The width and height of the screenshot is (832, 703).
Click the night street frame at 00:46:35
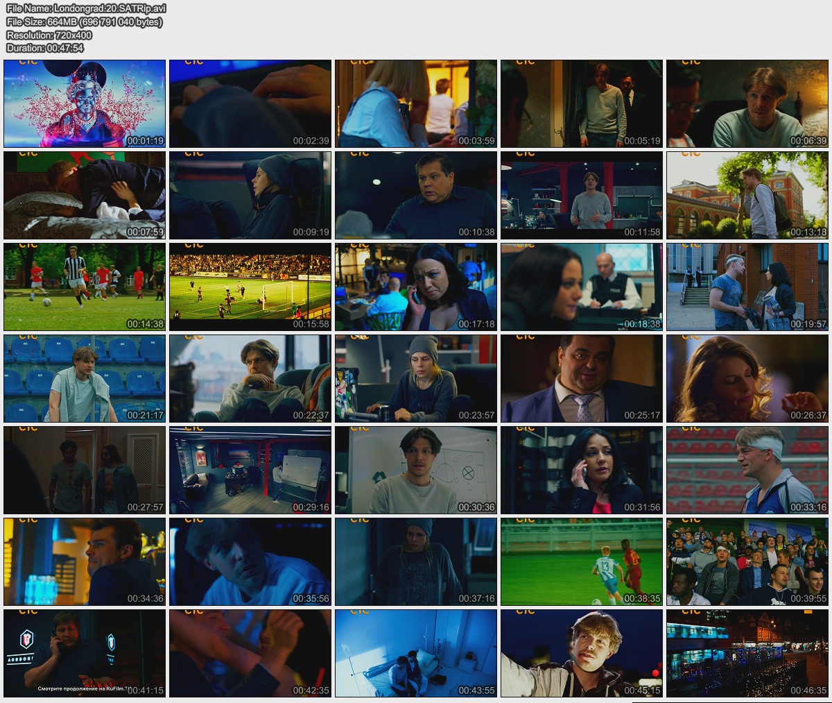[x=747, y=653]
